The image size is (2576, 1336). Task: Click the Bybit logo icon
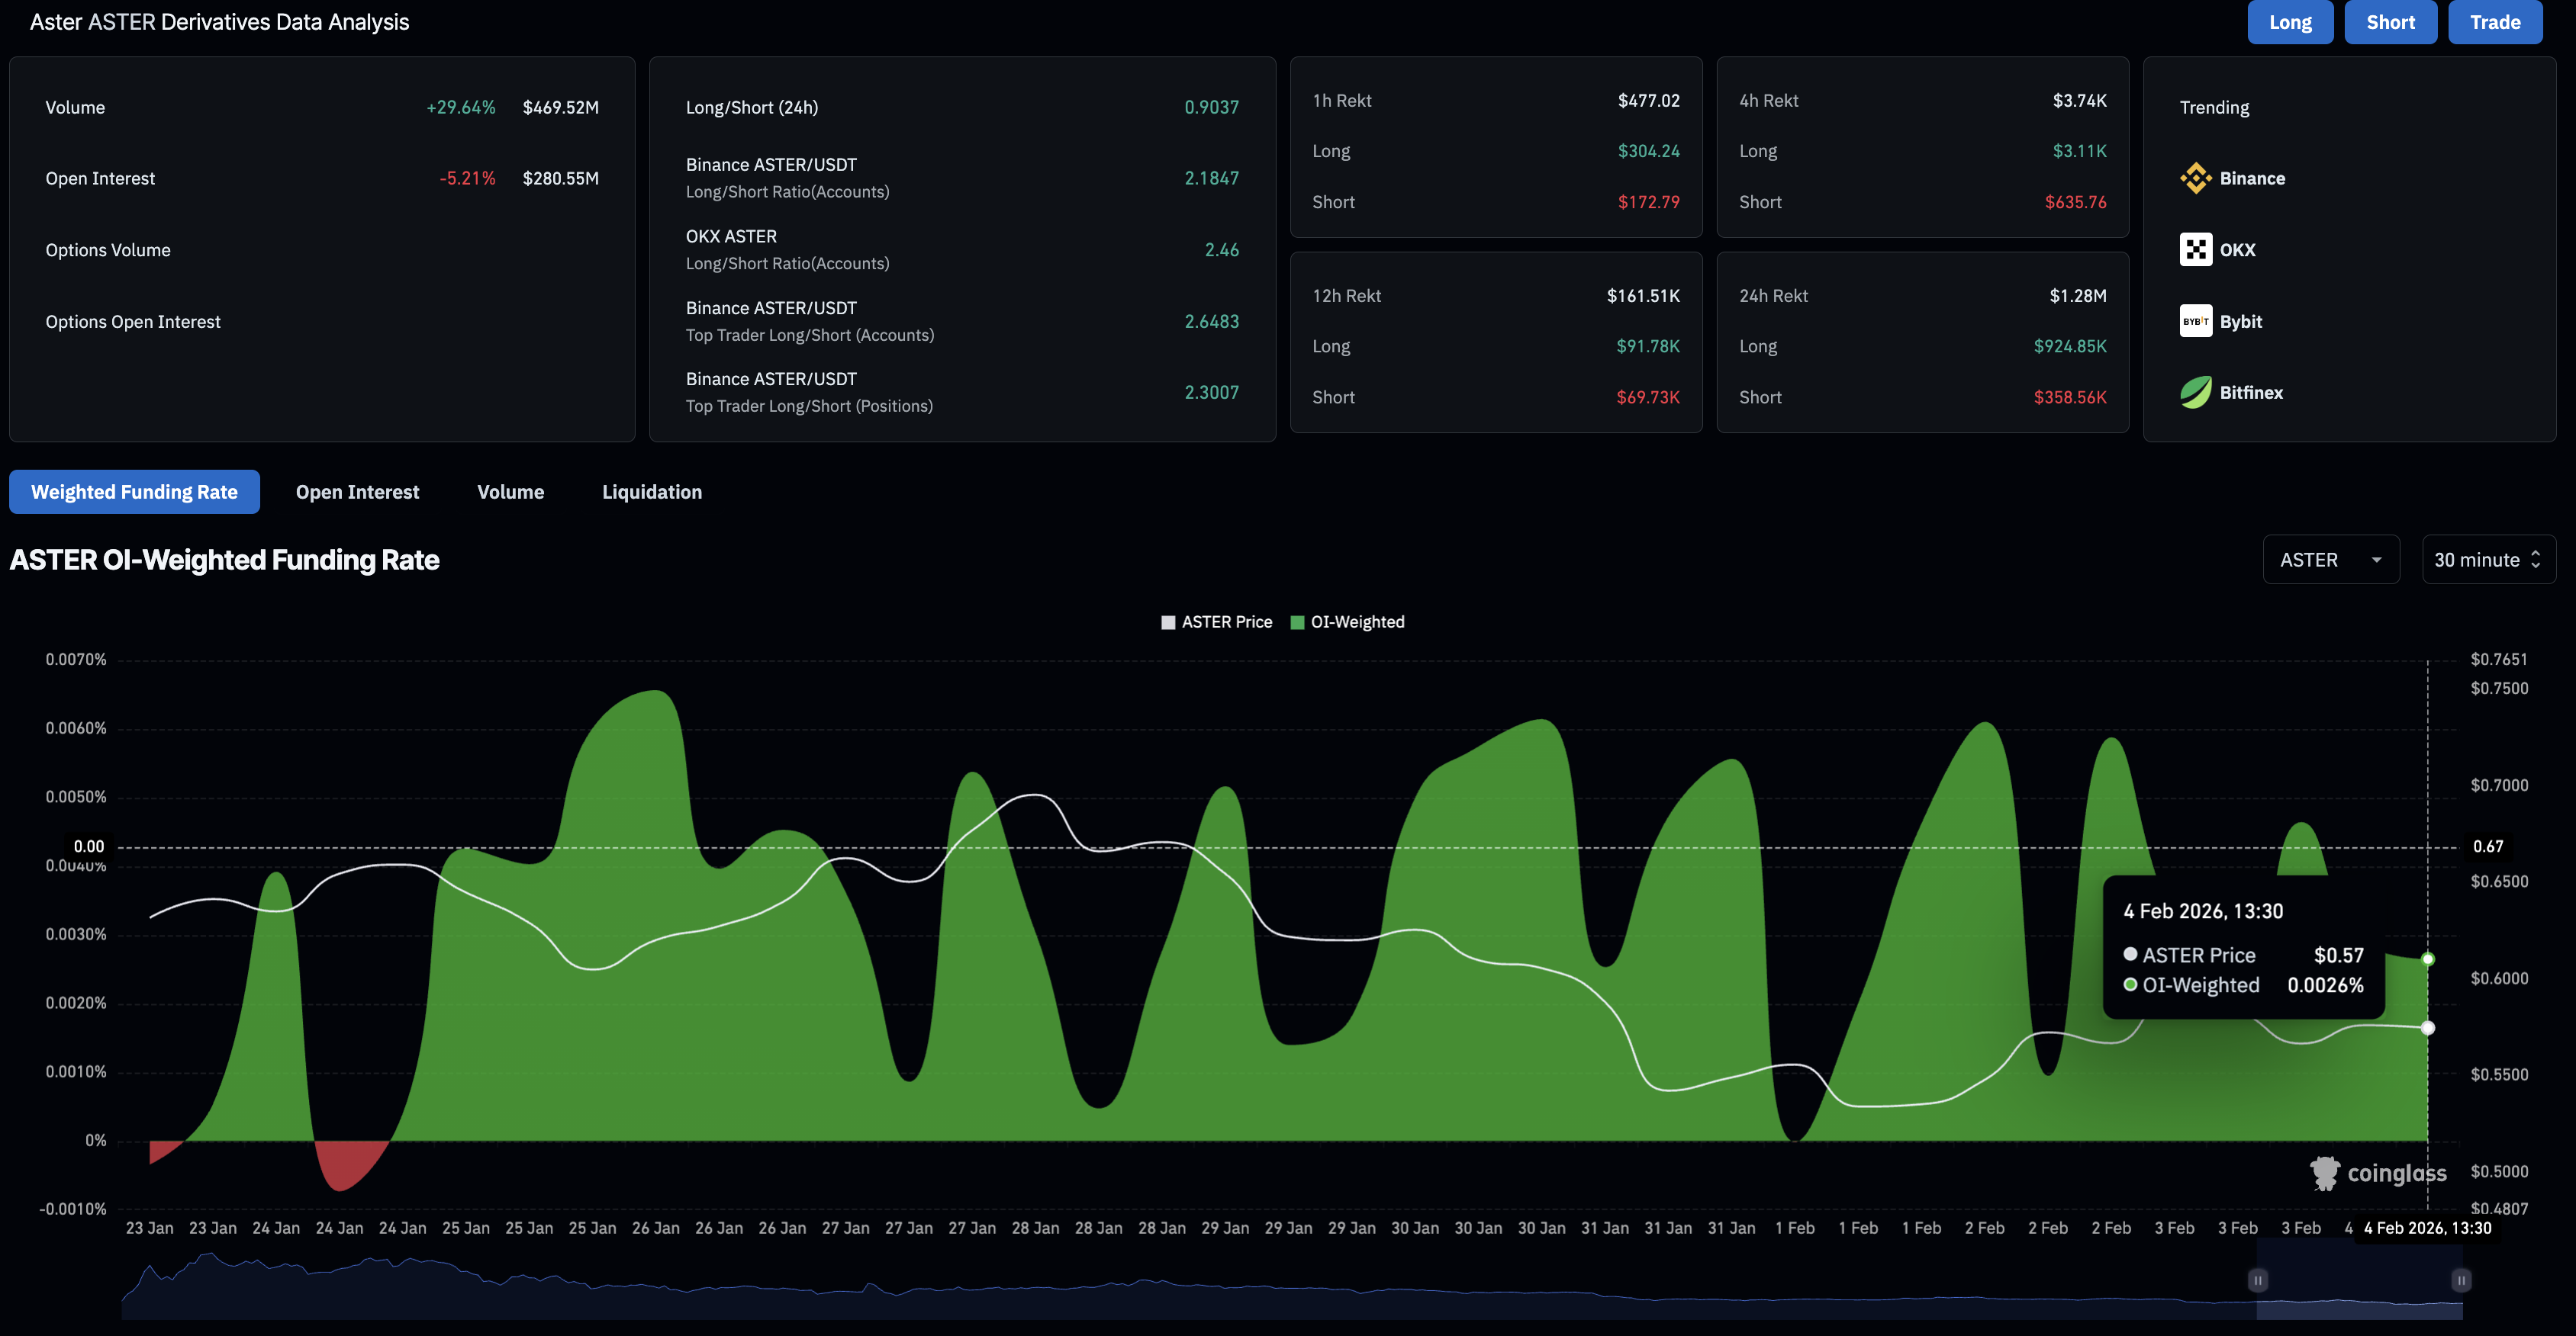pyautogui.click(x=2195, y=322)
